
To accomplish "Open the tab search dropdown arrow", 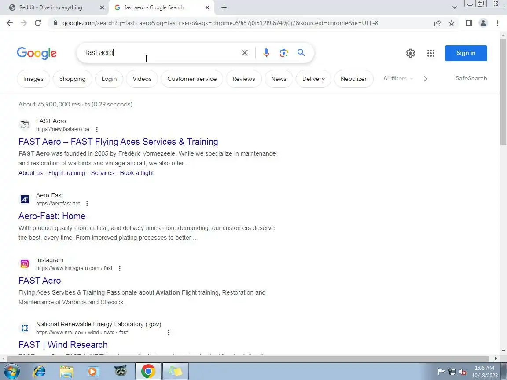I will 454,7.
